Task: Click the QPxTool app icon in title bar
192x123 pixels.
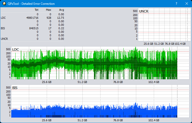Action: pyautogui.click(x=4, y=4)
